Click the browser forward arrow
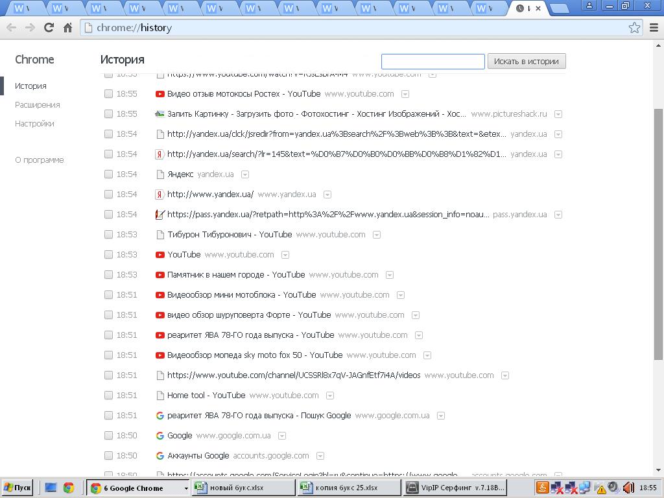The width and height of the screenshot is (664, 498). point(30,28)
